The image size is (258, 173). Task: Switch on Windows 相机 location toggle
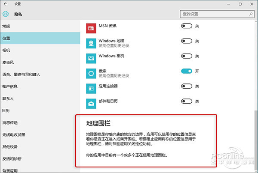tap(187, 56)
